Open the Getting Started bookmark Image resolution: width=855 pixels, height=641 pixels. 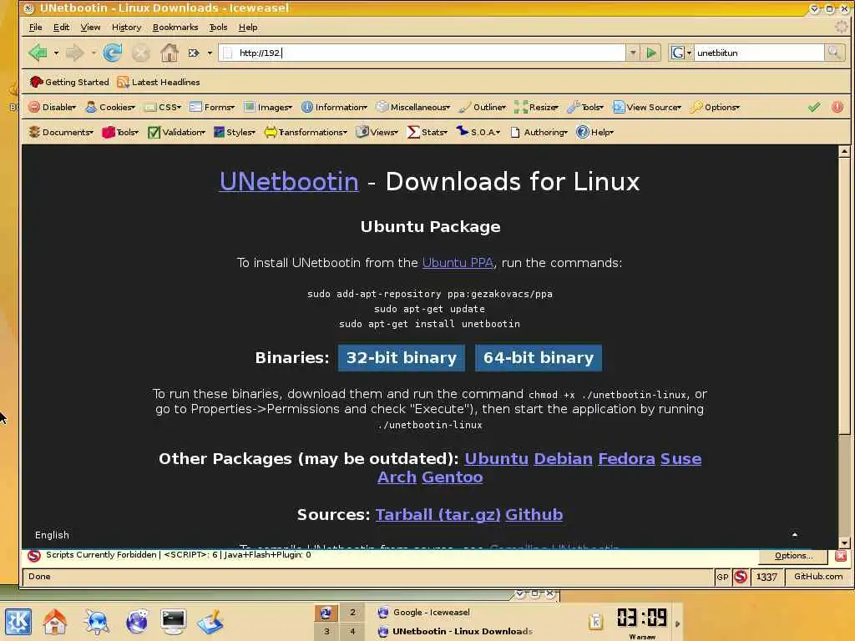[69, 82]
